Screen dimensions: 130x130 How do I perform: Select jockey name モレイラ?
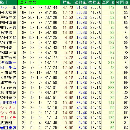tap(8, 118)
